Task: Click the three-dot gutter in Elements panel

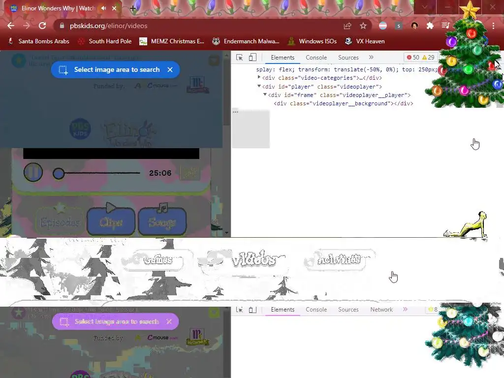Action: [x=235, y=112]
